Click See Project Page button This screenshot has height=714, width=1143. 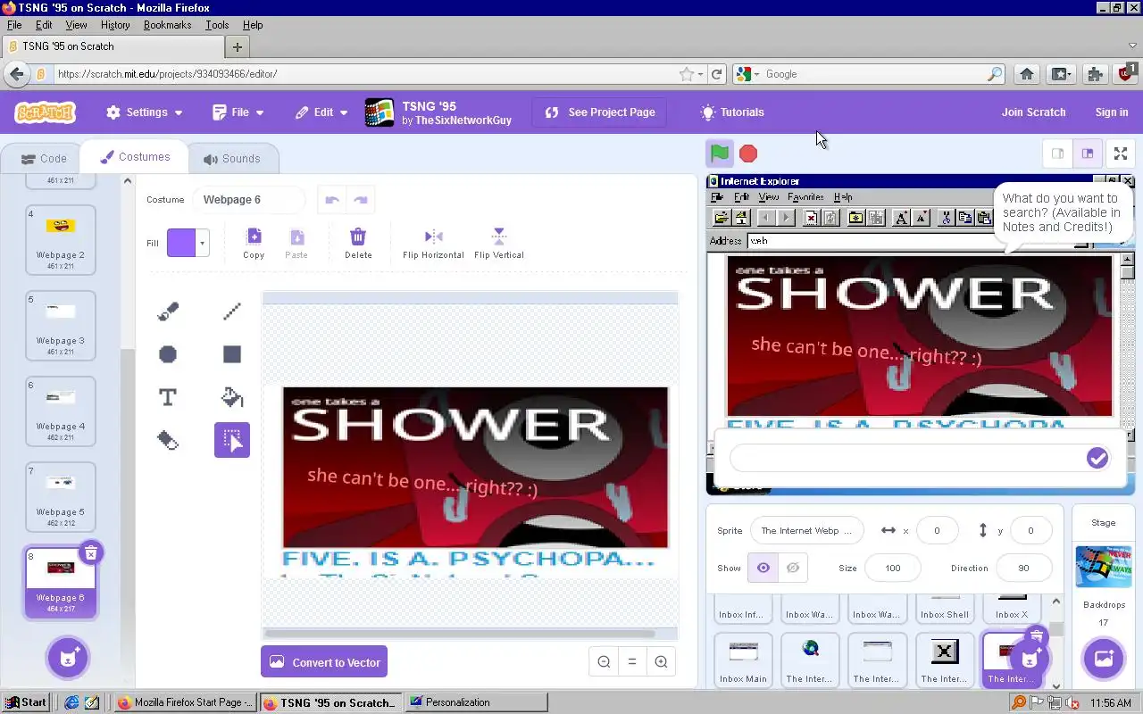[599, 112]
